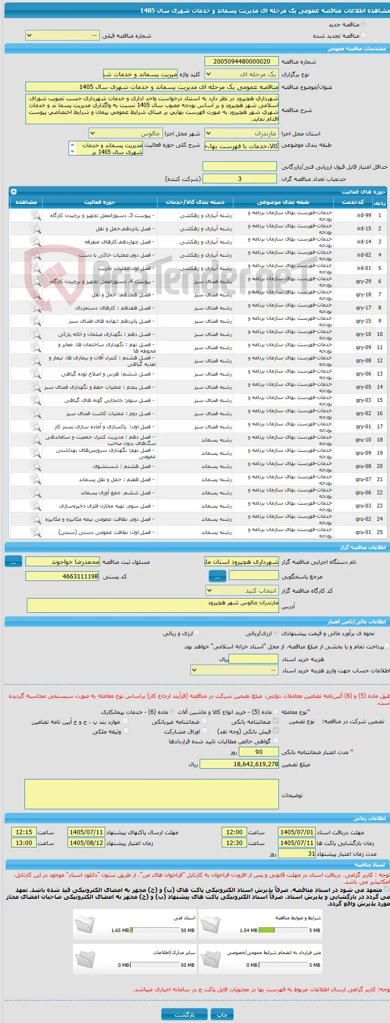390x1023 pixels.
Task: Open view icon for row qru-07
Action: (x=35, y=479)
